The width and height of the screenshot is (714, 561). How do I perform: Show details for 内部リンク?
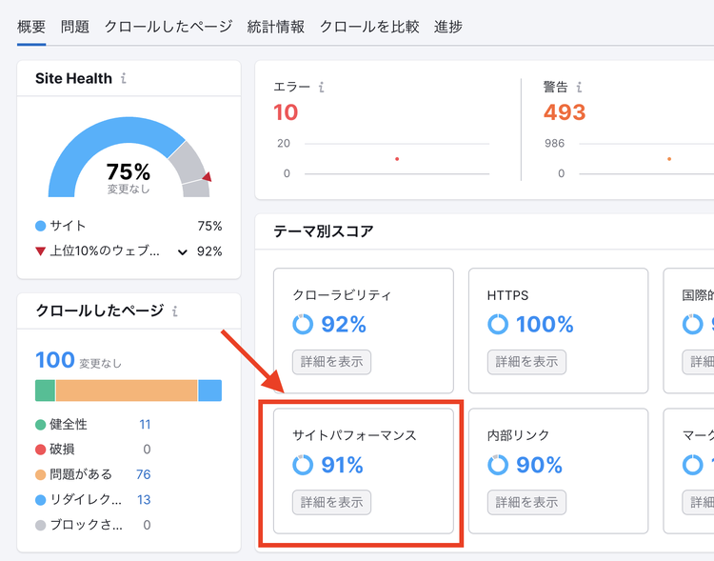tap(526, 502)
